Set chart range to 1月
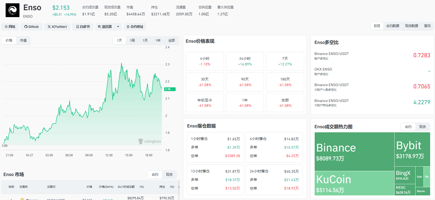 tap(145, 40)
